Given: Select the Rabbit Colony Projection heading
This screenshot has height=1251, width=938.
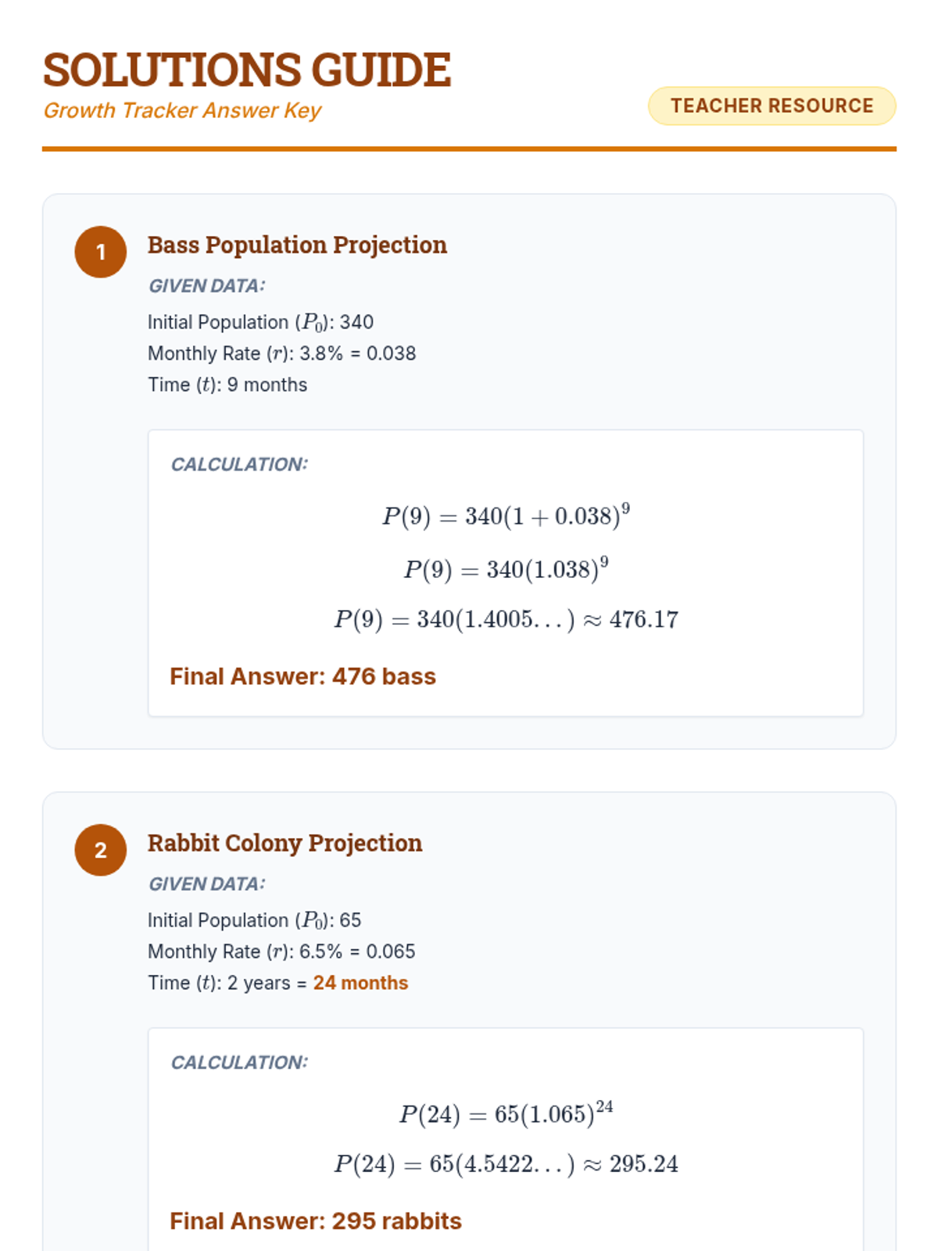Looking at the screenshot, I should point(285,843).
